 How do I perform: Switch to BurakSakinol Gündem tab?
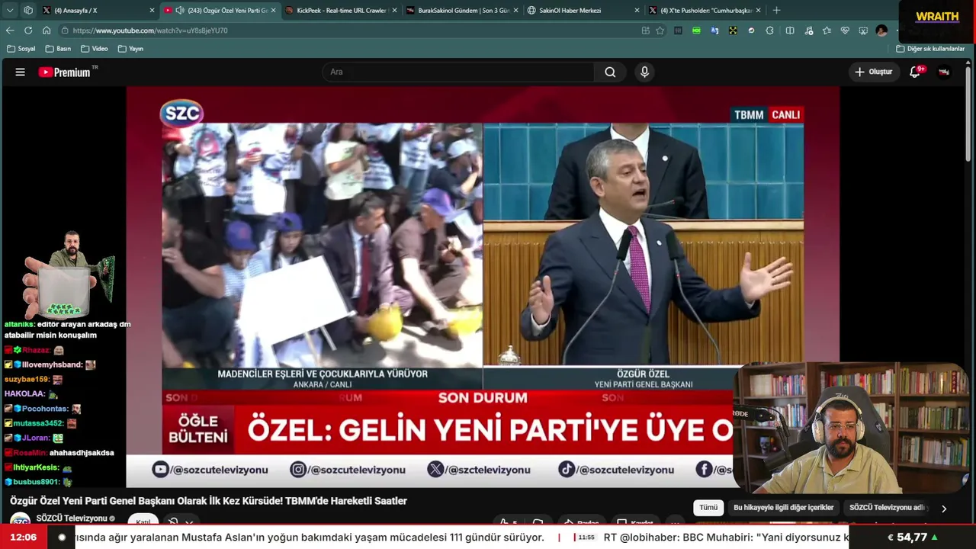463,11
